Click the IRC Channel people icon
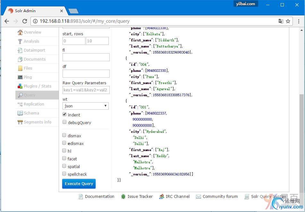 [161, 197]
